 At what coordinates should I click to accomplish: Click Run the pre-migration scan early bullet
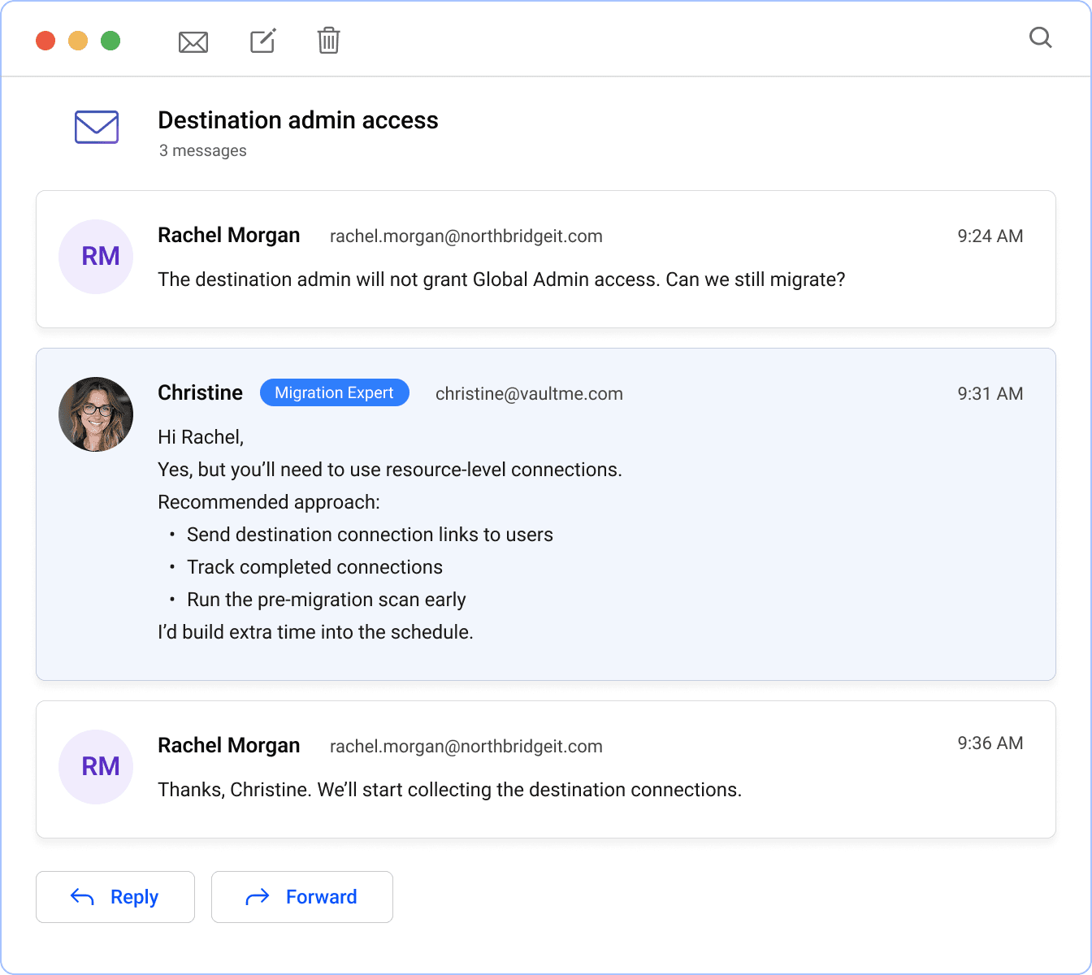click(x=327, y=600)
